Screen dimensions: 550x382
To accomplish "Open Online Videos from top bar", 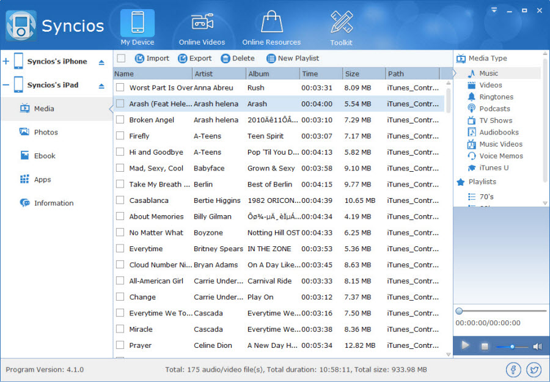I will pos(202,23).
